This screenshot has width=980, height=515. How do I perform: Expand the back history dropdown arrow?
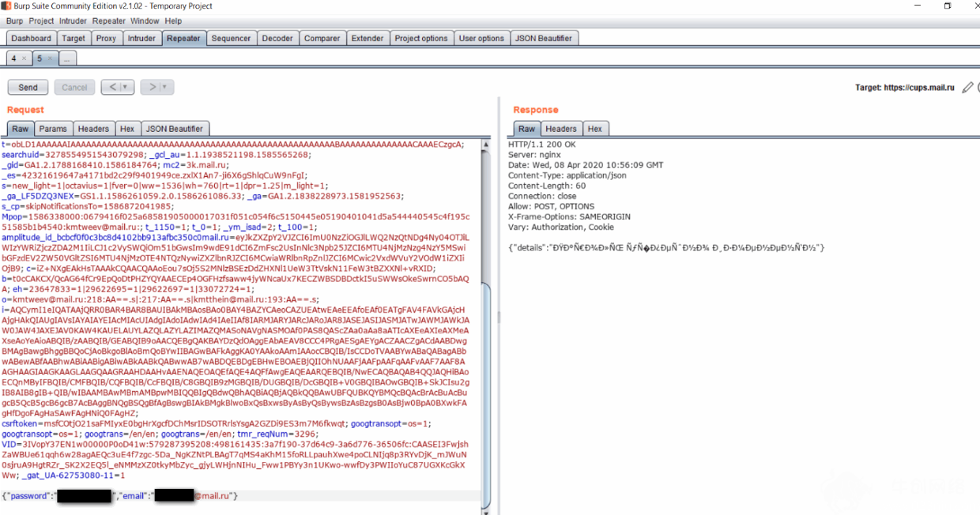[125, 87]
